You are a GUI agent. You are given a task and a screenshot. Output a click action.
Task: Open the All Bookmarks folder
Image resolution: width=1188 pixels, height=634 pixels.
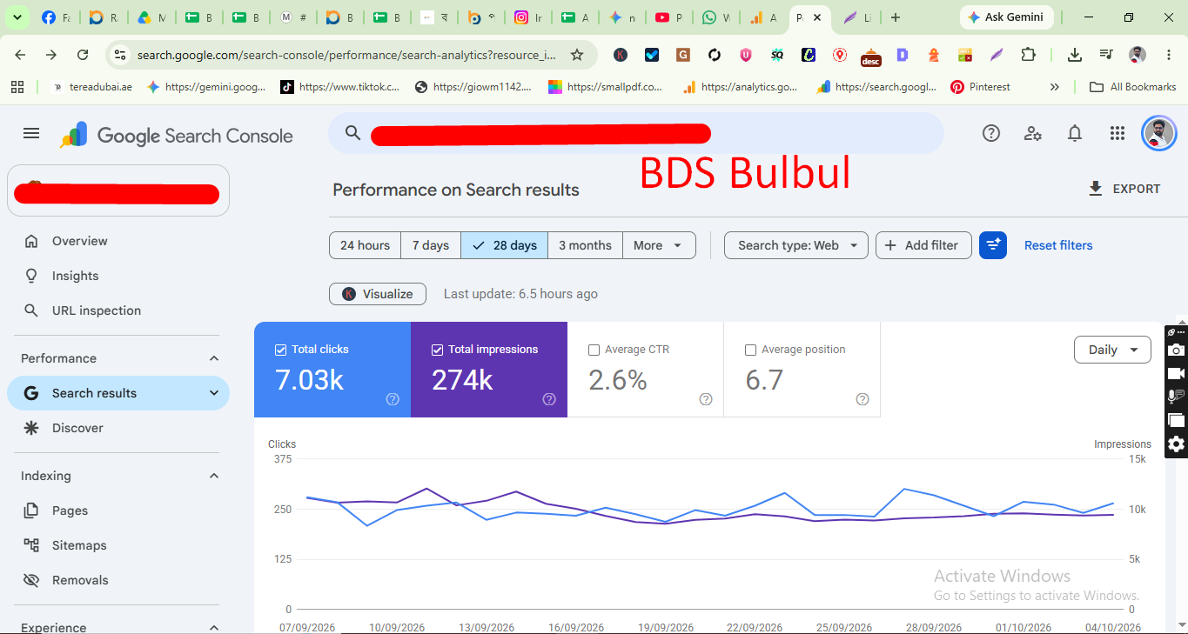tap(1134, 87)
